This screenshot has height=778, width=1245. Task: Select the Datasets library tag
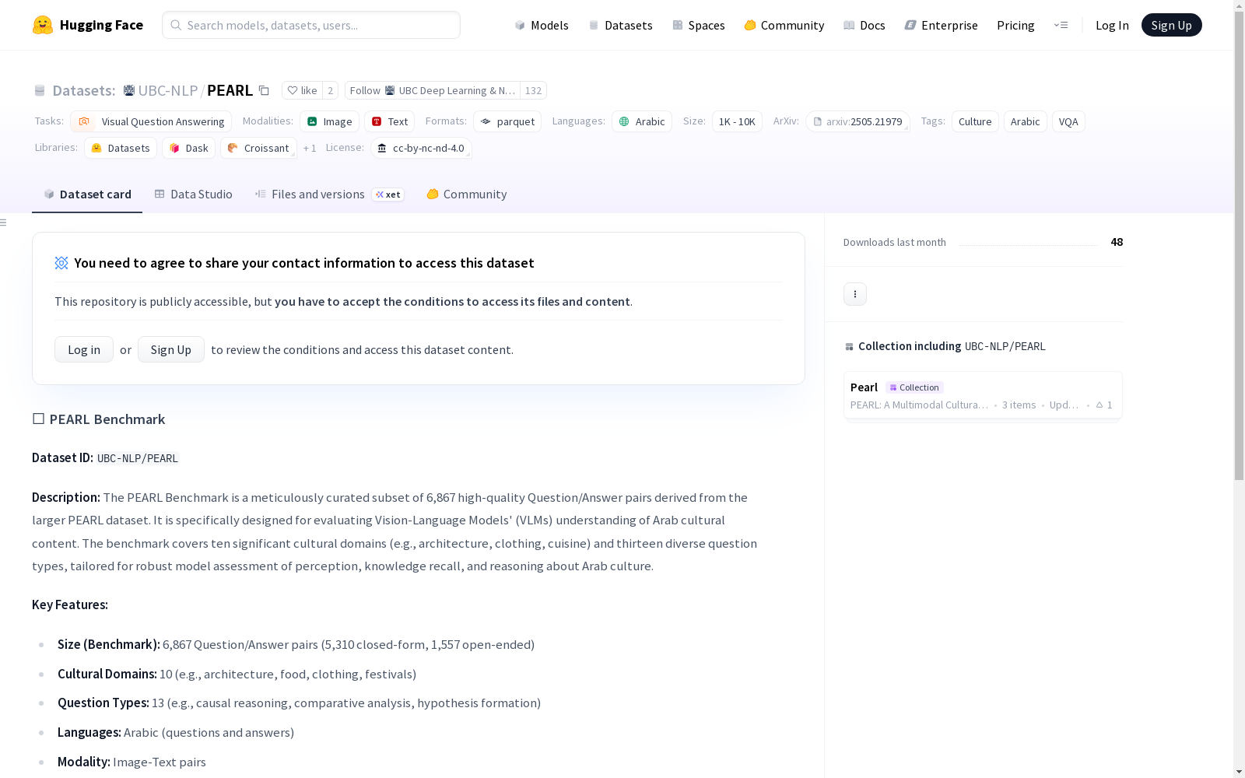tap(121, 148)
